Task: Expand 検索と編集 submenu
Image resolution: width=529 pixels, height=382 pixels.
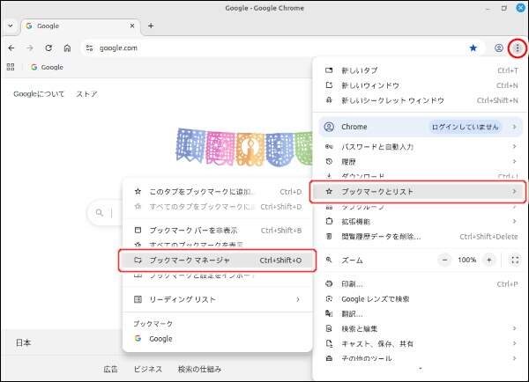Action: tap(421, 328)
